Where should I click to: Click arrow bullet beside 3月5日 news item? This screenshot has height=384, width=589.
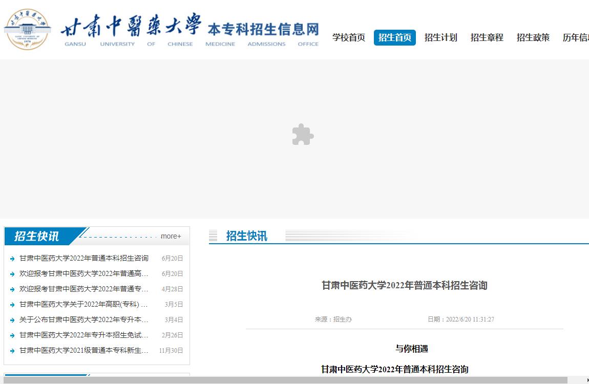coord(12,305)
